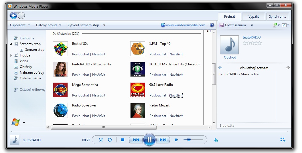The image size is (302, 153).
Task: Click the album art music note in playlist pane
Action: click(230, 45)
